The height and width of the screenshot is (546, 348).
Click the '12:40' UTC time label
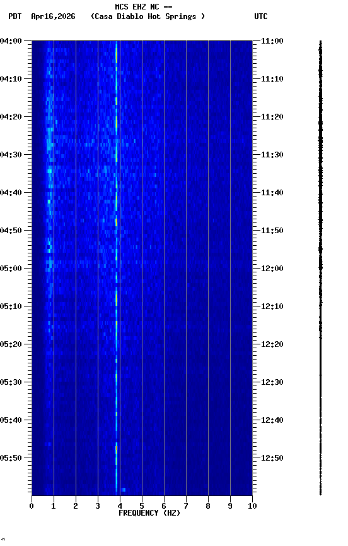(x=272, y=420)
